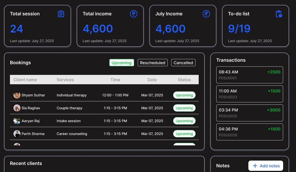Open Parth Sharma's avatar
Image resolution: width=296 pixels, height=172 pixels.
(17, 134)
